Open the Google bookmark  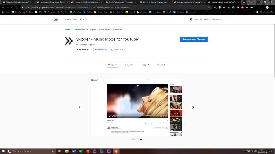tap(16, 12)
